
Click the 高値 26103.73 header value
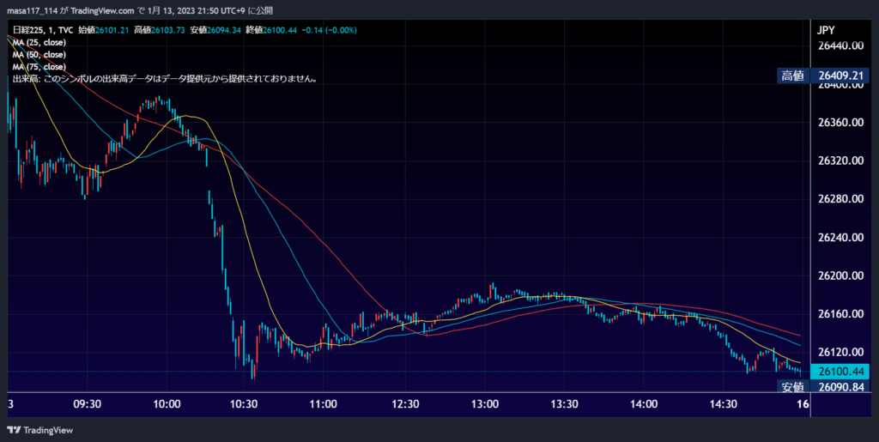coord(159,30)
